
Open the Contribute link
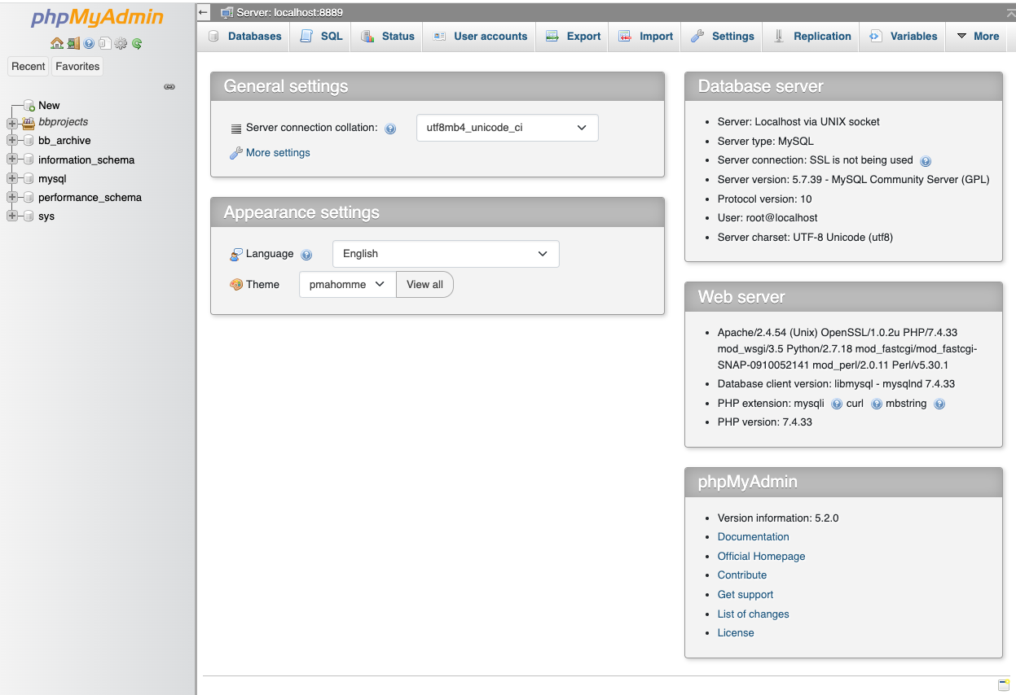pos(742,575)
